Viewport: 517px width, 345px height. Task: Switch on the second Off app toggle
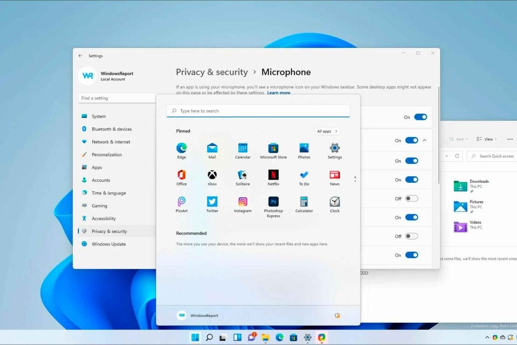411,236
